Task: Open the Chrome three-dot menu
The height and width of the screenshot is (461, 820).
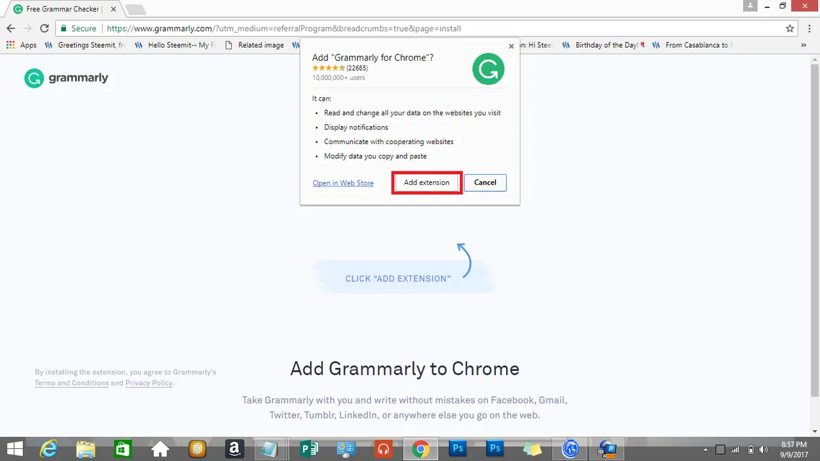Action: point(809,29)
